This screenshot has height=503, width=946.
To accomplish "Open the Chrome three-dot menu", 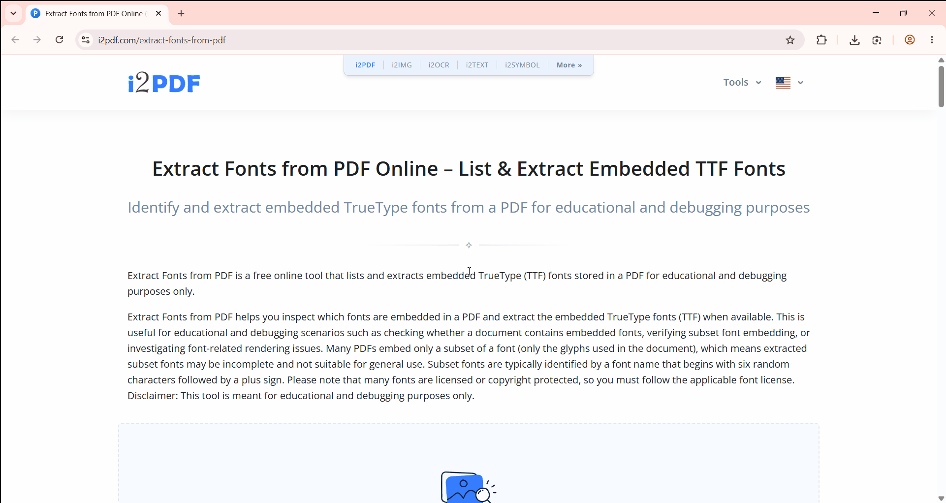I will point(932,40).
